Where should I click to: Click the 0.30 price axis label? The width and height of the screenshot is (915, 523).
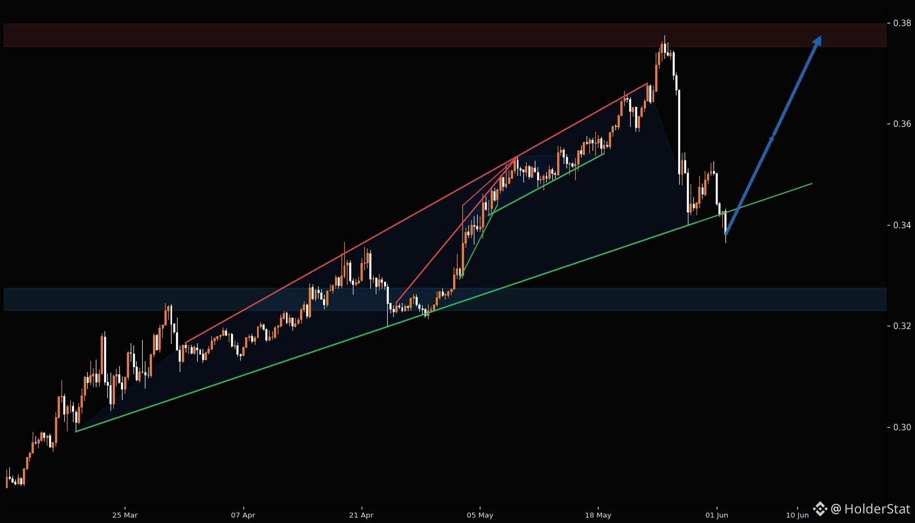902,427
